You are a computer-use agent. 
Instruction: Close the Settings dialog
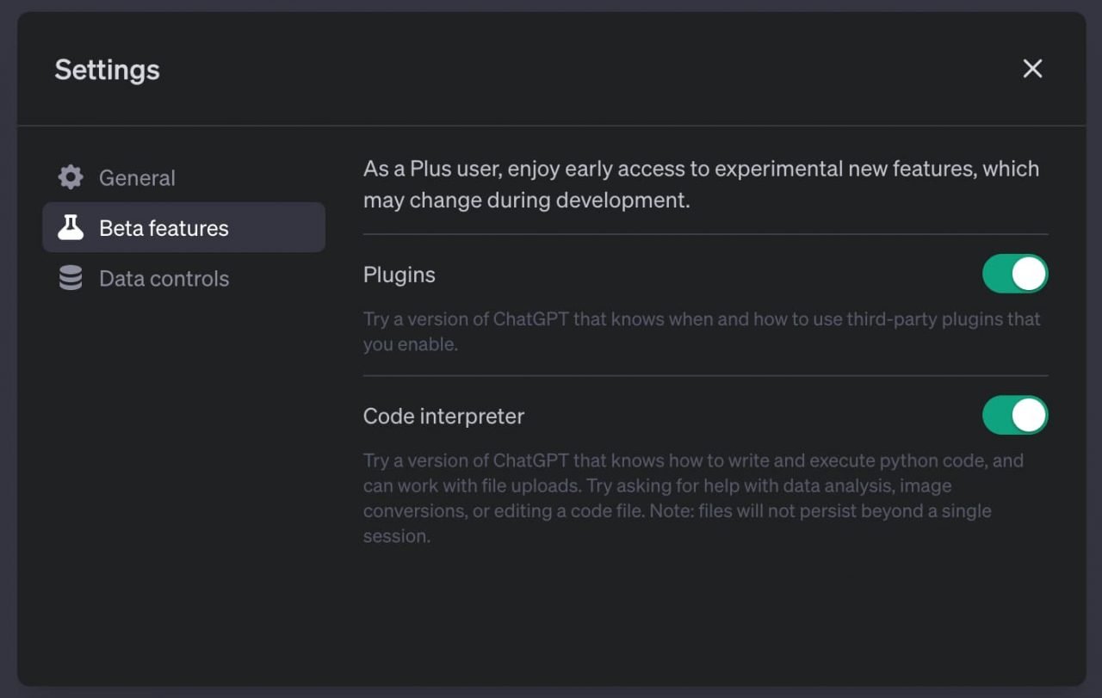click(x=1032, y=69)
